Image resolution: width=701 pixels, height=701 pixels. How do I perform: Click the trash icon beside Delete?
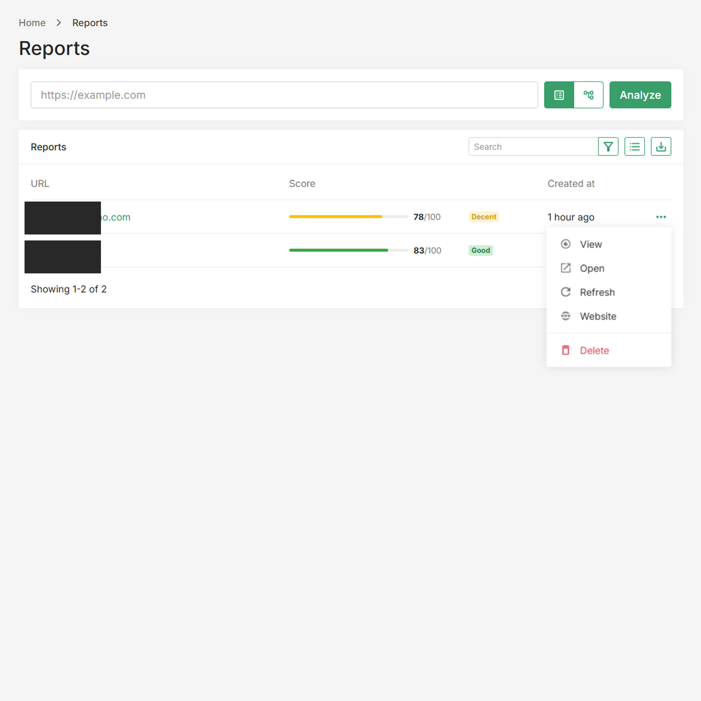[x=566, y=350]
